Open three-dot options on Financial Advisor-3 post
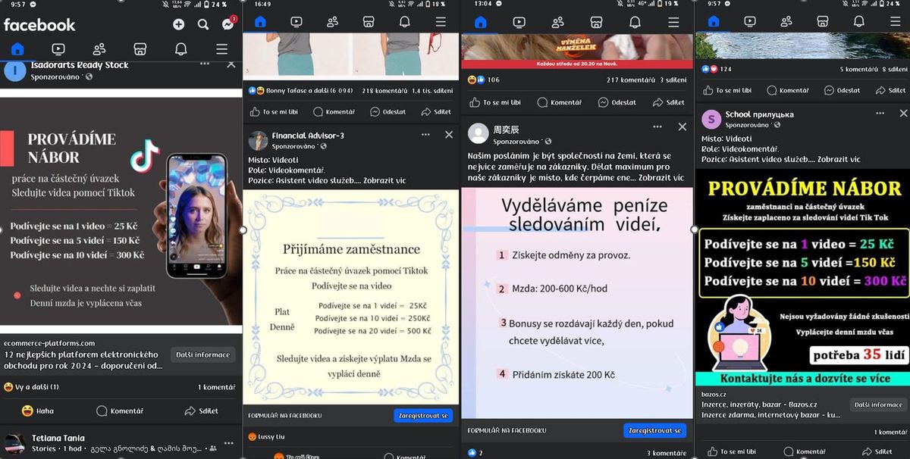Viewport: 910px width, 459px height. coord(425,134)
